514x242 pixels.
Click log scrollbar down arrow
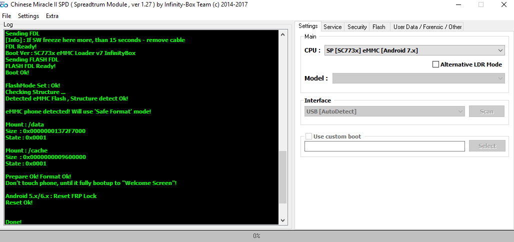click(283, 220)
